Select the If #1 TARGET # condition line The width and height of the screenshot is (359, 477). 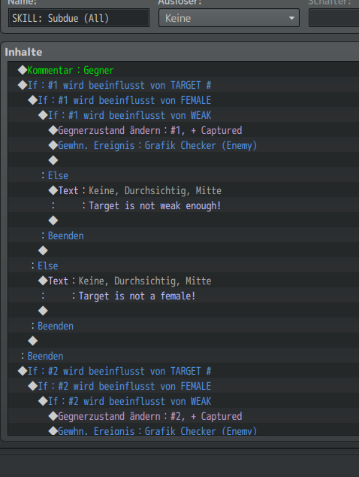[183, 85]
